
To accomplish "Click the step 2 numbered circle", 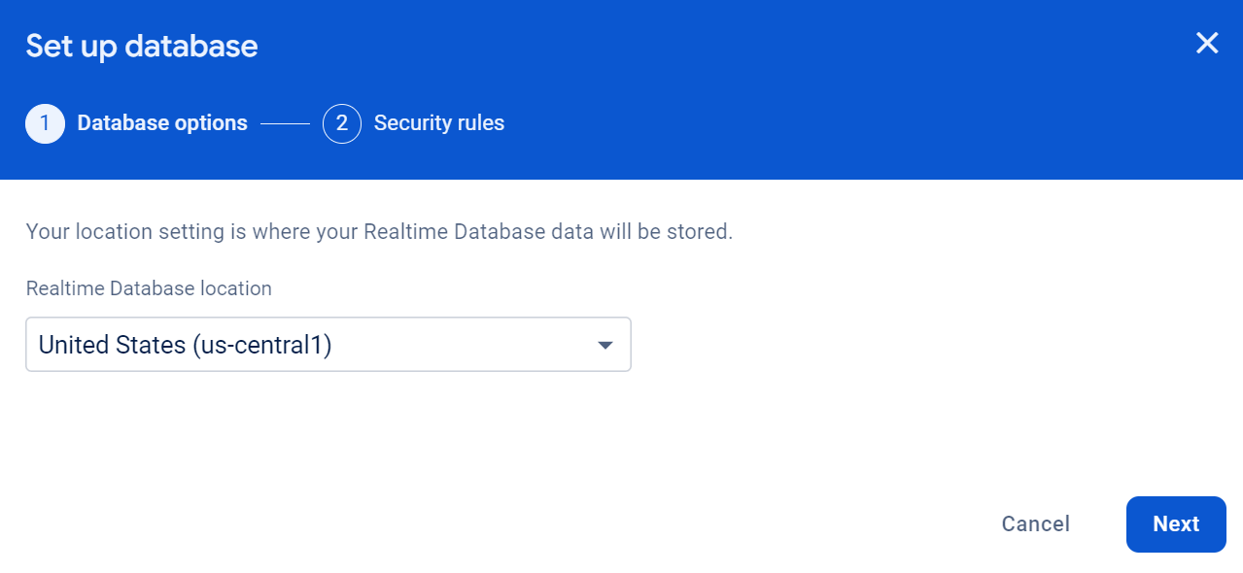I will [x=341, y=123].
